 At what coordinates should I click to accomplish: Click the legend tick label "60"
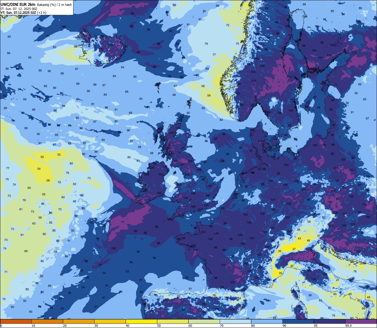(x=190, y=326)
